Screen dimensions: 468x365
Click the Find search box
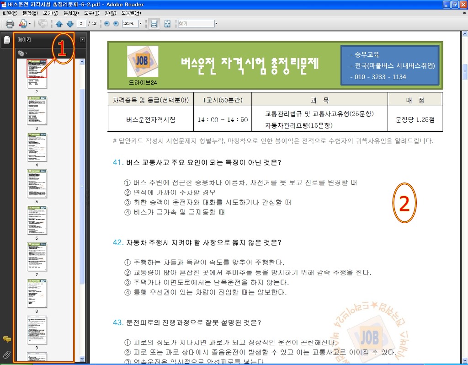click(196, 24)
